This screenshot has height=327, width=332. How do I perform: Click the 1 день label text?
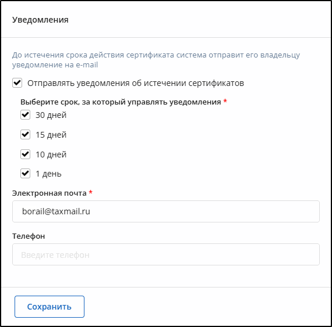tap(48, 174)
